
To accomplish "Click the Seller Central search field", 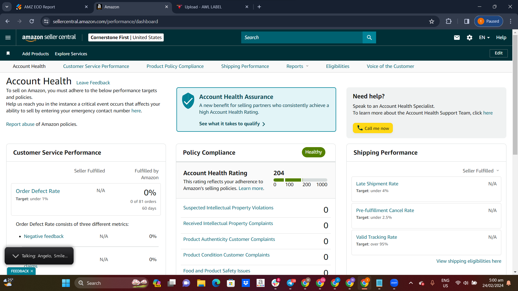I will coord(302,37).
